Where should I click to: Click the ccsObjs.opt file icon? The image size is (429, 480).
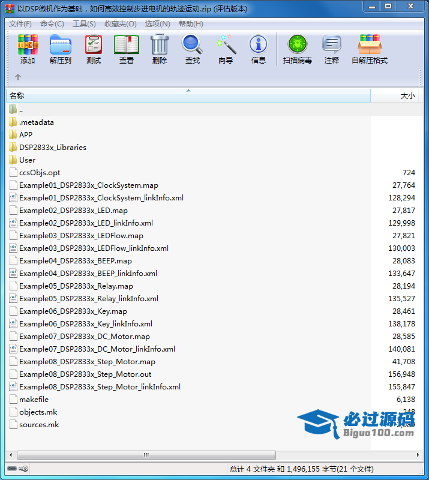coord(13,173)
